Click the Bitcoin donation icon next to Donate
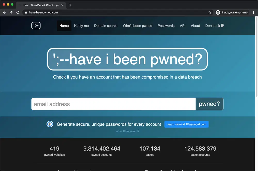 point(219,26)
